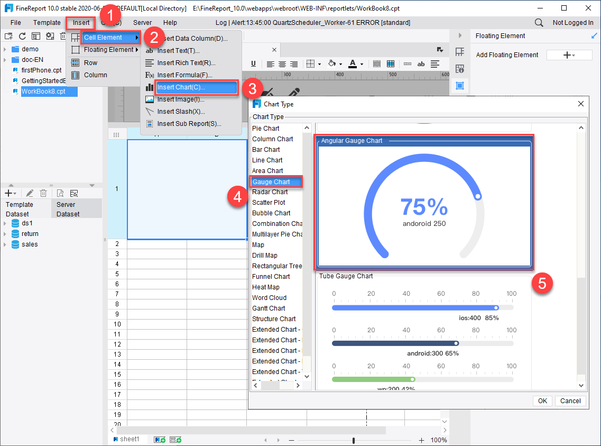The height and width of the screenshot is (446, 601).
Task: Open the border style dropdown arrow
Action: [319, 65]
